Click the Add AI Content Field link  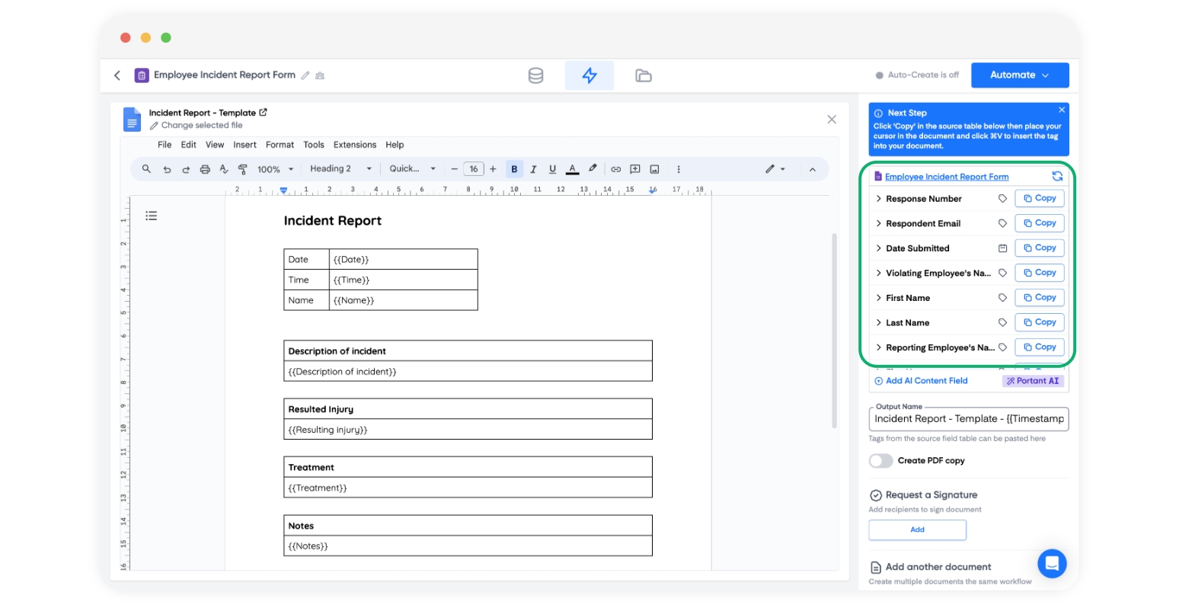click(926, 381)
